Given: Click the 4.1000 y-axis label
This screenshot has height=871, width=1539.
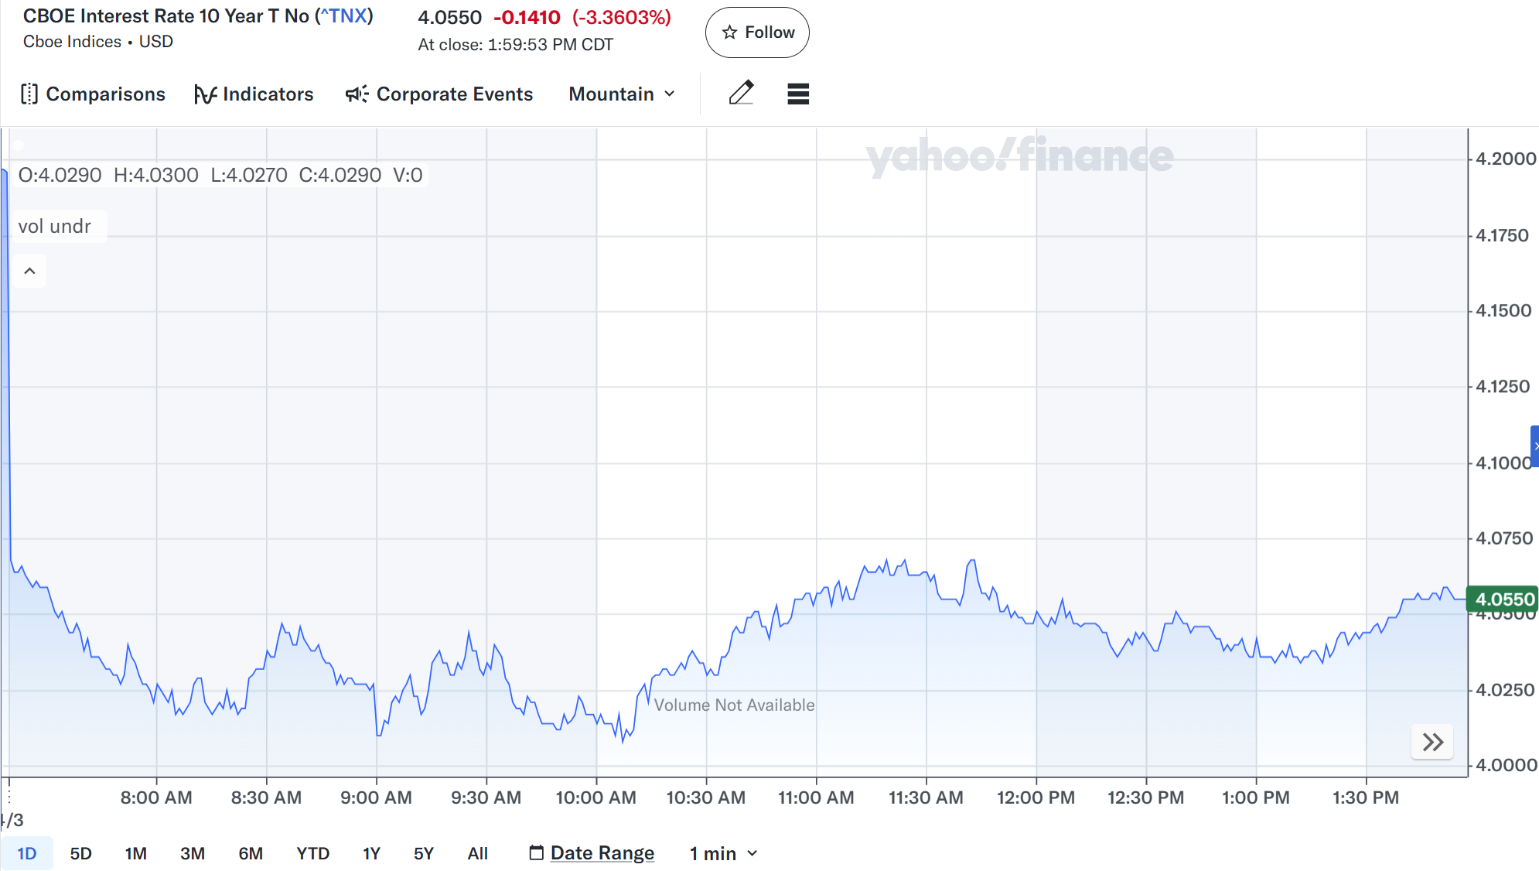Looking at the screenshot, I should tap(1503, 463).
